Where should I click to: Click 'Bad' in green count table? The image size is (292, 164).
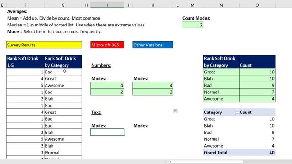point(221,85)
